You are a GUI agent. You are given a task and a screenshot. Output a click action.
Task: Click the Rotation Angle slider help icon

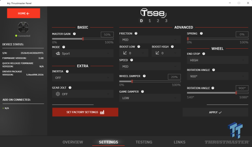(213, 88)
